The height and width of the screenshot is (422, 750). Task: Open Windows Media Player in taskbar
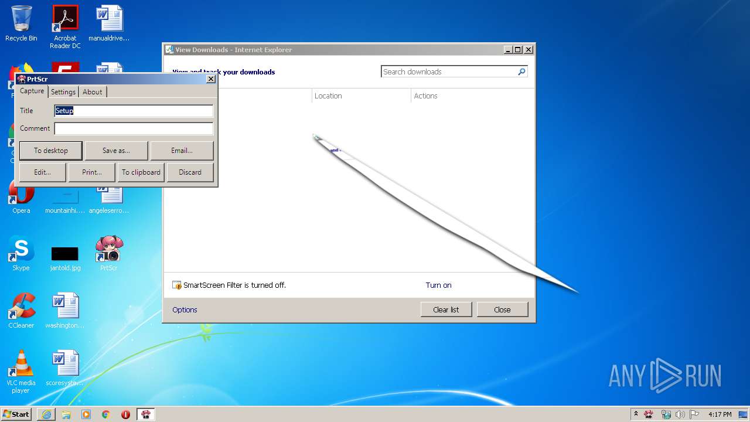tap(86, 414)
